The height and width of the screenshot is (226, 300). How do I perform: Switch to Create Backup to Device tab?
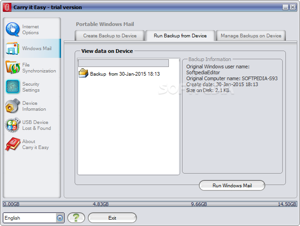pyautogui.click(x=110, y=36)
